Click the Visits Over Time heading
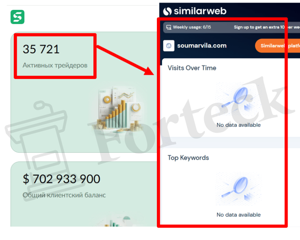 (x=192, y=68)
